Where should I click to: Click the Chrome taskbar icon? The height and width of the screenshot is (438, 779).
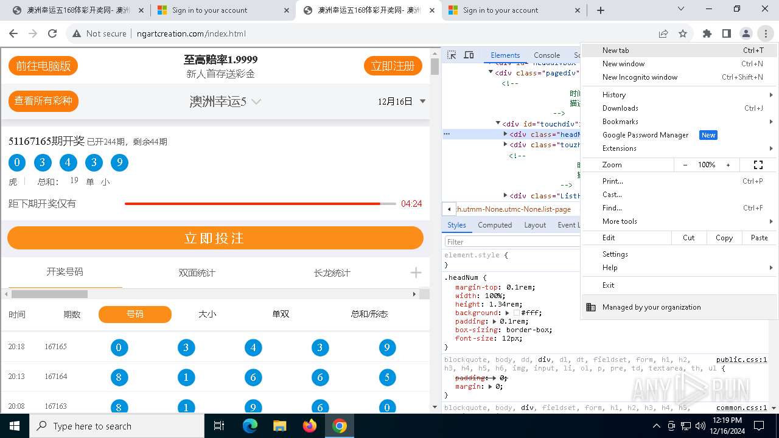pos(340,426)
